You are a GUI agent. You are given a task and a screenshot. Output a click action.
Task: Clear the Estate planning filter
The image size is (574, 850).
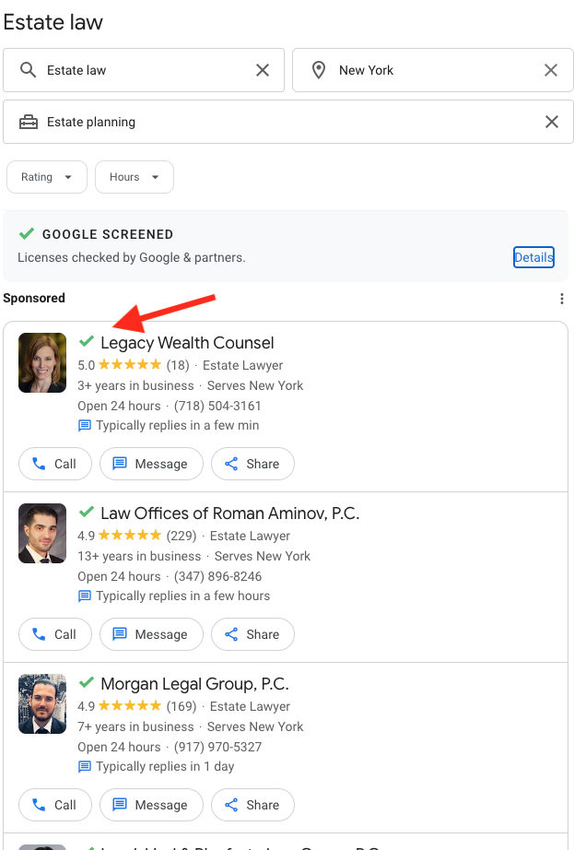click(552, 122)
